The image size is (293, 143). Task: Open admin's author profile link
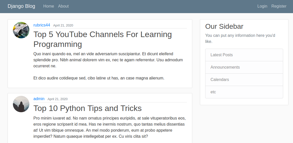coord(39,99)
